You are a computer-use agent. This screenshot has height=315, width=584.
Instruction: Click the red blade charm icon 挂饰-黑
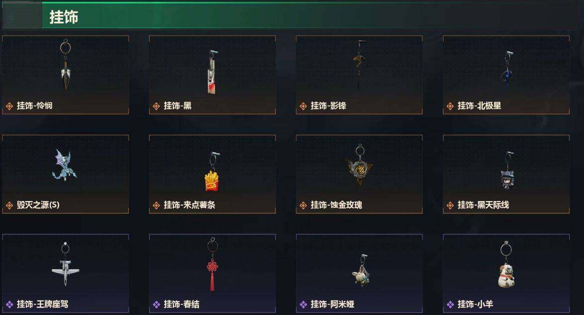pyautogui.click(x=212, y=71)
